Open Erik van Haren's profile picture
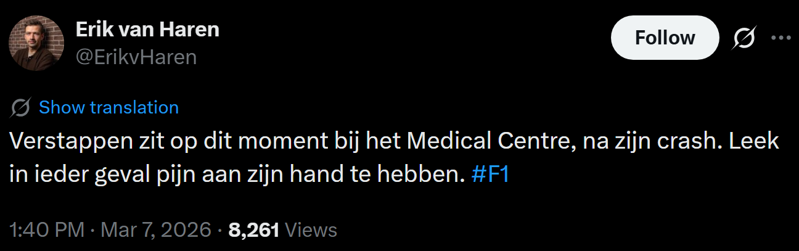The image size is (799, 251). [x=37, y=43]
